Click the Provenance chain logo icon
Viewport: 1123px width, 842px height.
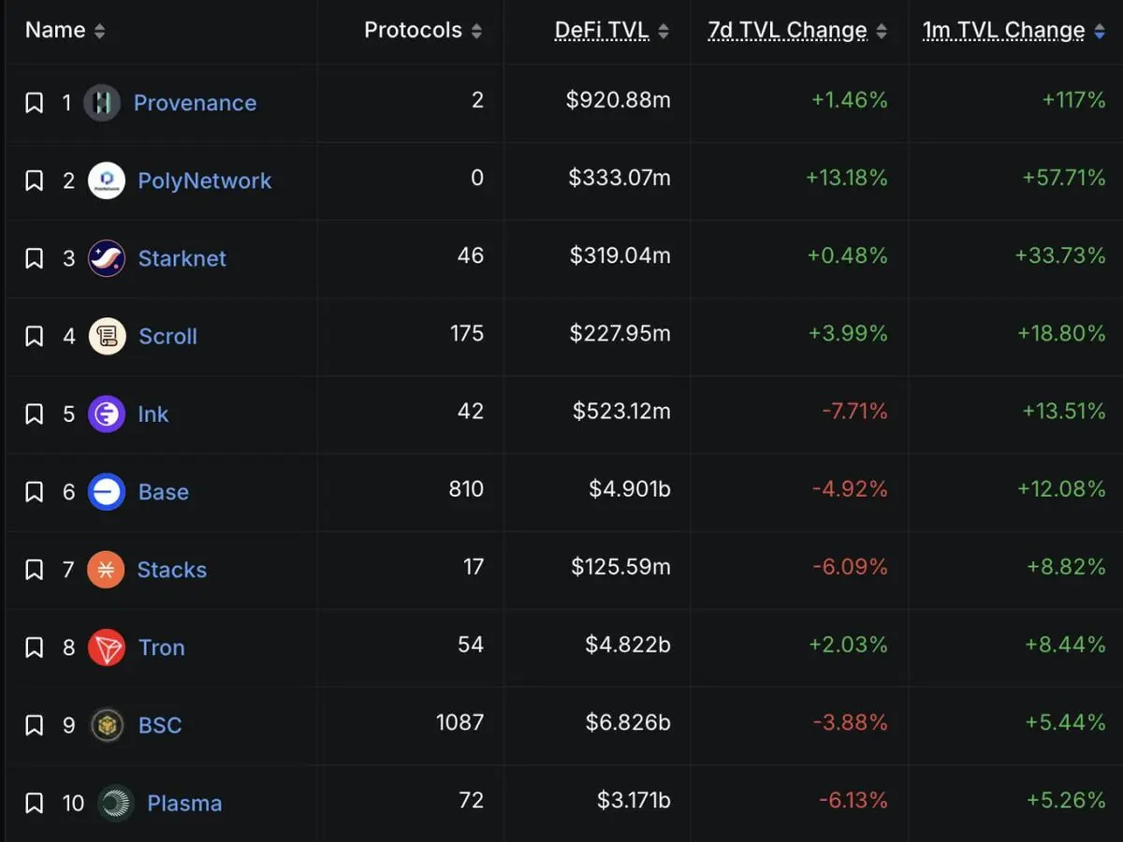coord(102,103)
